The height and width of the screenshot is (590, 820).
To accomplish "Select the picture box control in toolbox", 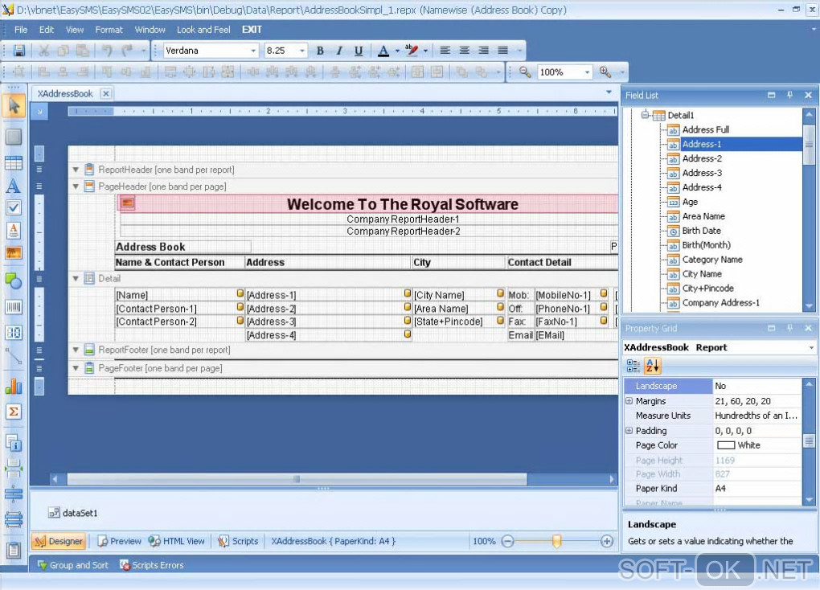I will (14, 252).
